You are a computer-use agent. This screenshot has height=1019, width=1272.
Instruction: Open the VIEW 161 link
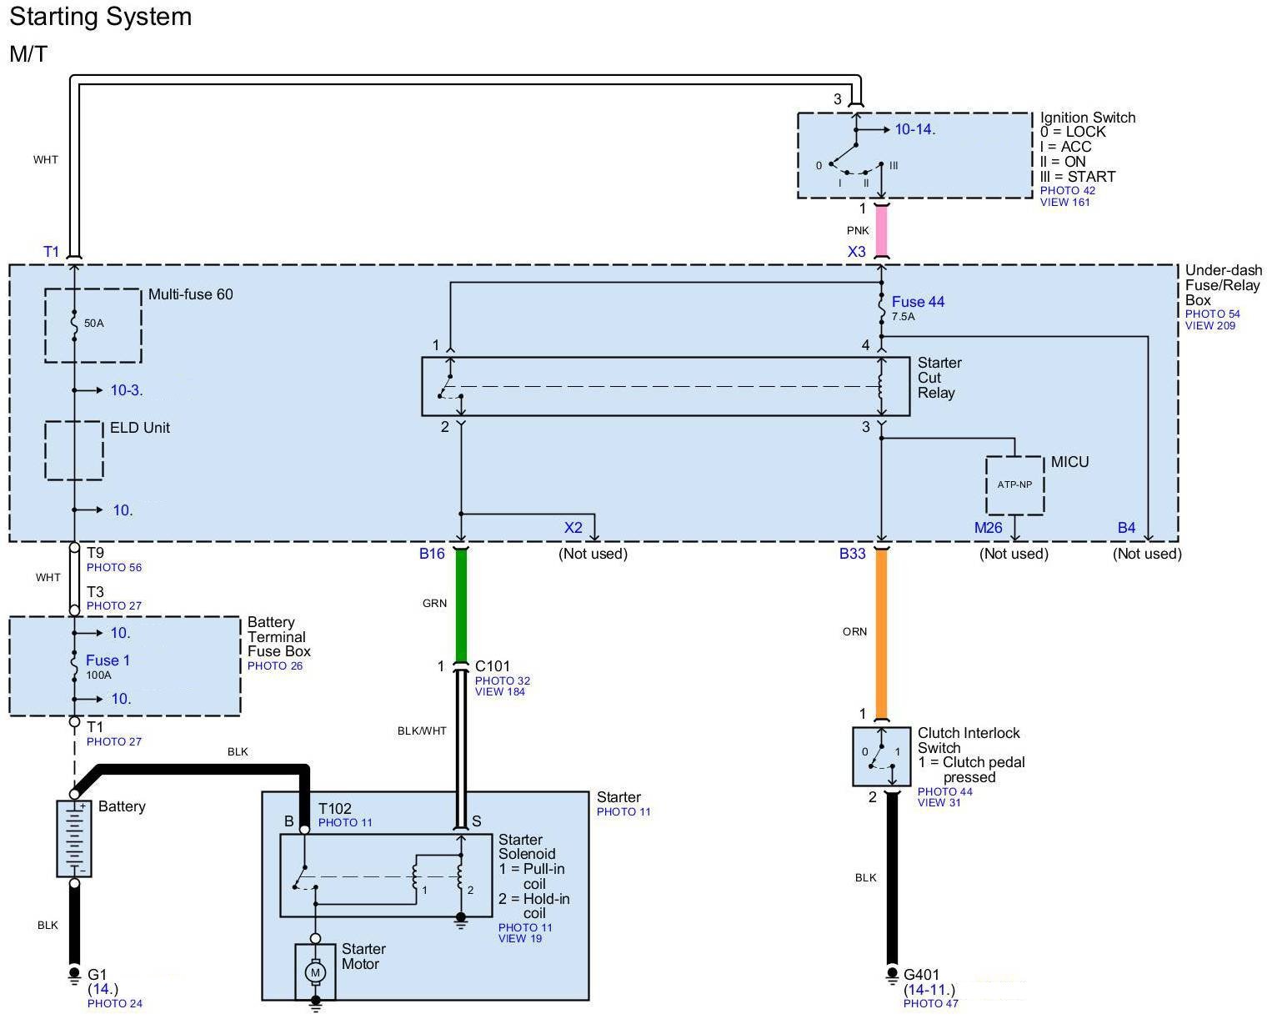click(x=1064, y=203)
